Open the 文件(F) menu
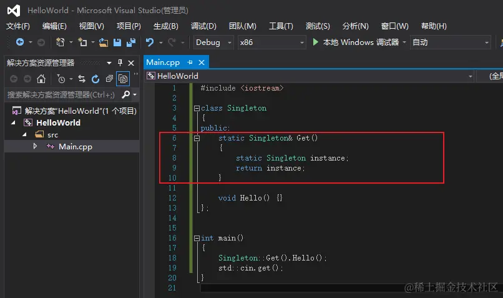 coord(18,26)
